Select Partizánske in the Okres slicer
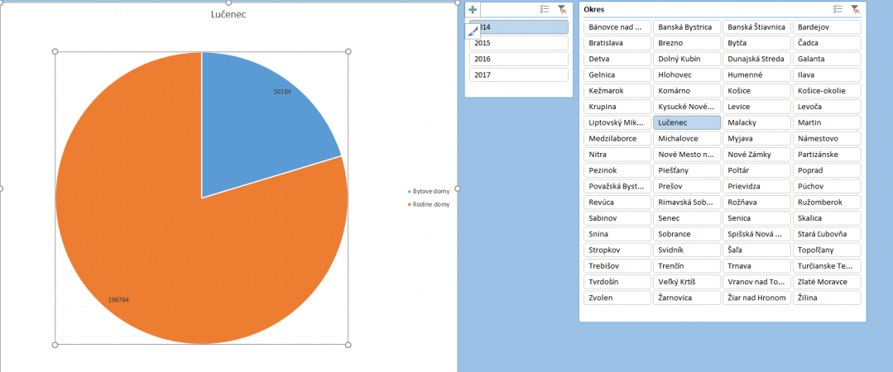 point(826,154)
